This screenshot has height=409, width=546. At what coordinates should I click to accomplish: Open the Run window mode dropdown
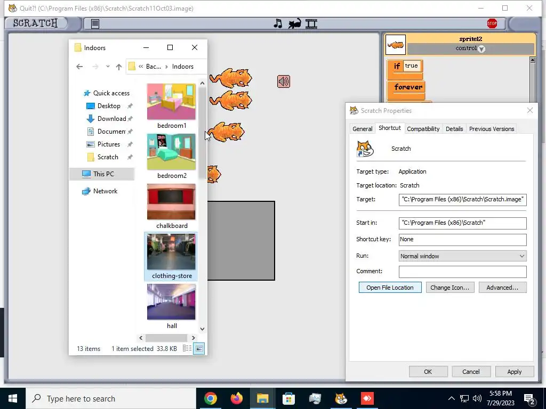pos(462,256)
